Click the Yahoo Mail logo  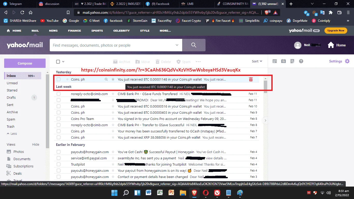coord(25,45)
